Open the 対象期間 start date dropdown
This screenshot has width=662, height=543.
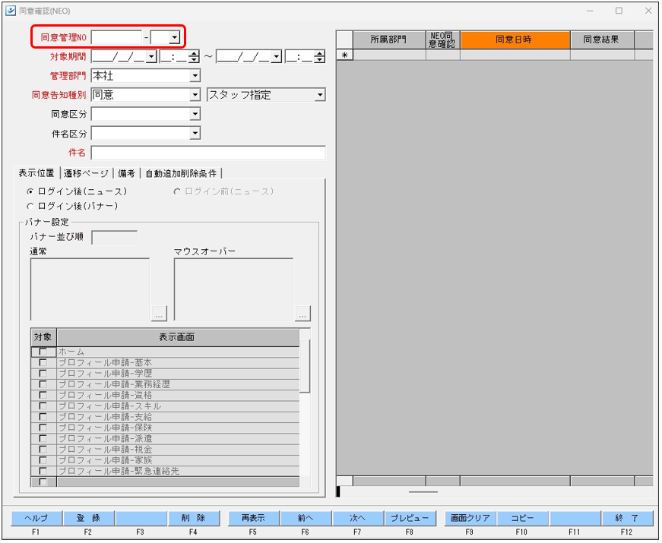pyautogui.click(x=151, y=56)
